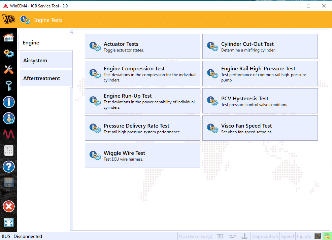Open the blue information icon
Image resolution: width=332 pixels, height=240 pixels.
pos(9,102)
